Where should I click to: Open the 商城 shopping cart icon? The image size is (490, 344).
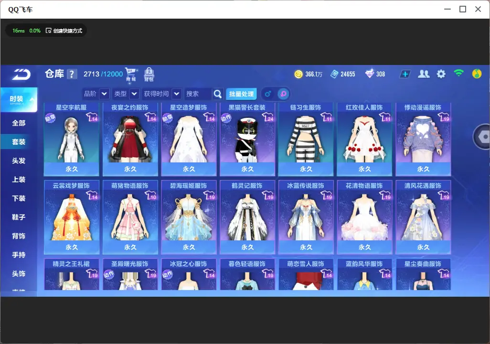tap(131, 75)
